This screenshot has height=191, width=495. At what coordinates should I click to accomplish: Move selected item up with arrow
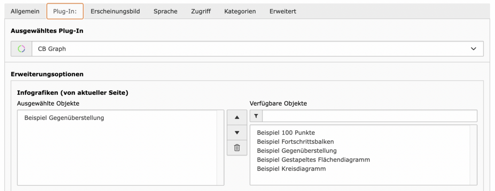tap(237, 118)
